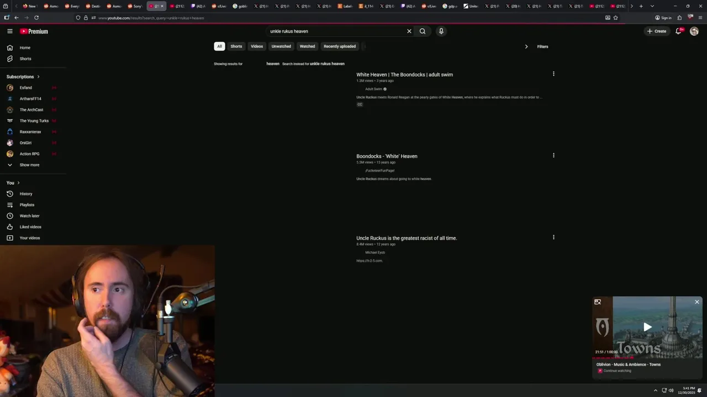
Task: Open watch History in the sidebar
Action: [33, 194]
